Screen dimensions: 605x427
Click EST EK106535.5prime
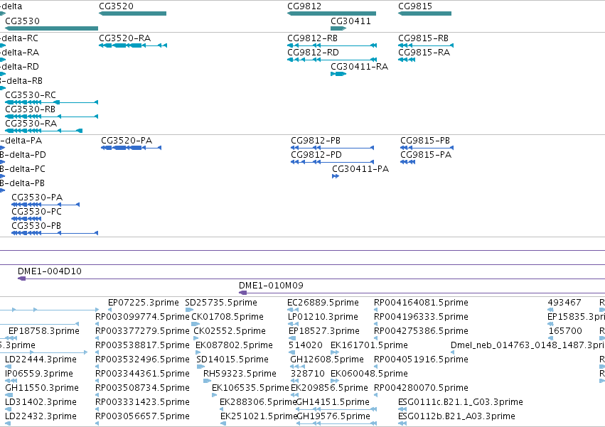(x=250, y=388)
